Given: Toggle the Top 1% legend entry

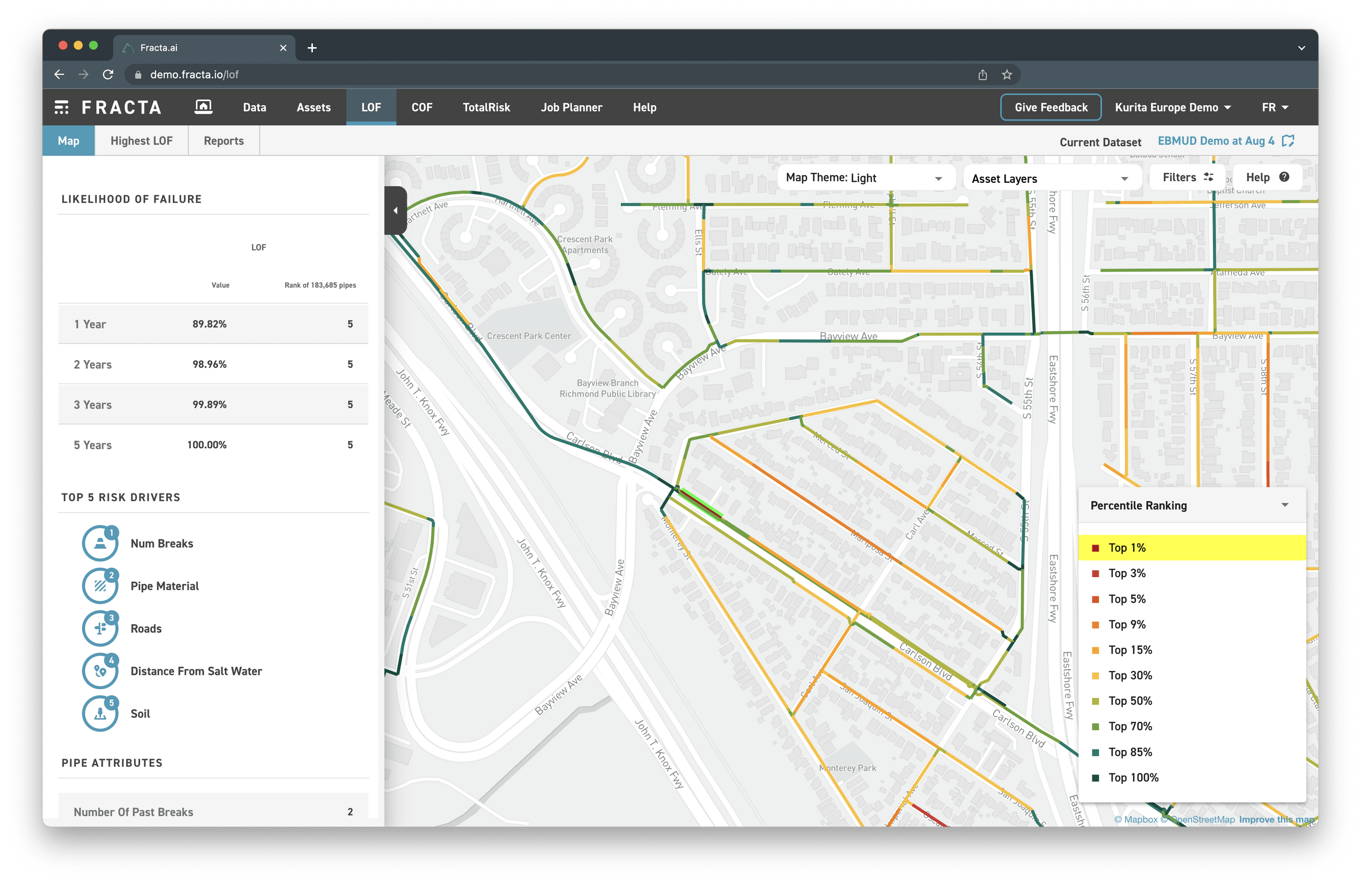Looking at the screenshot, I should 1126,548.
